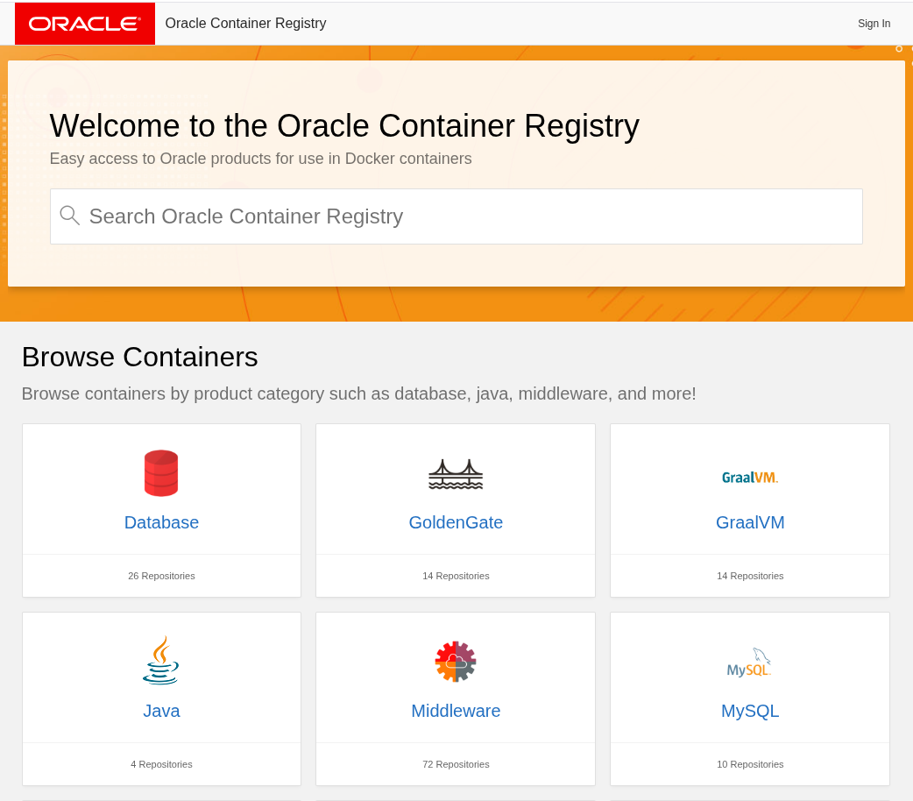Click the magnifying glass search icon
The image size is (913, 801).
click(x=70, y=216)
